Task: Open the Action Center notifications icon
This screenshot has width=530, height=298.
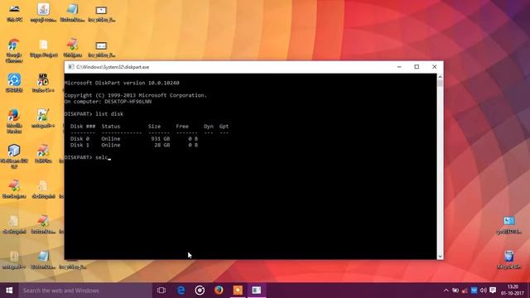Action: (x=493, y=291)
